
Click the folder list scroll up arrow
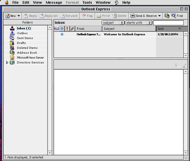click(50, 28)
